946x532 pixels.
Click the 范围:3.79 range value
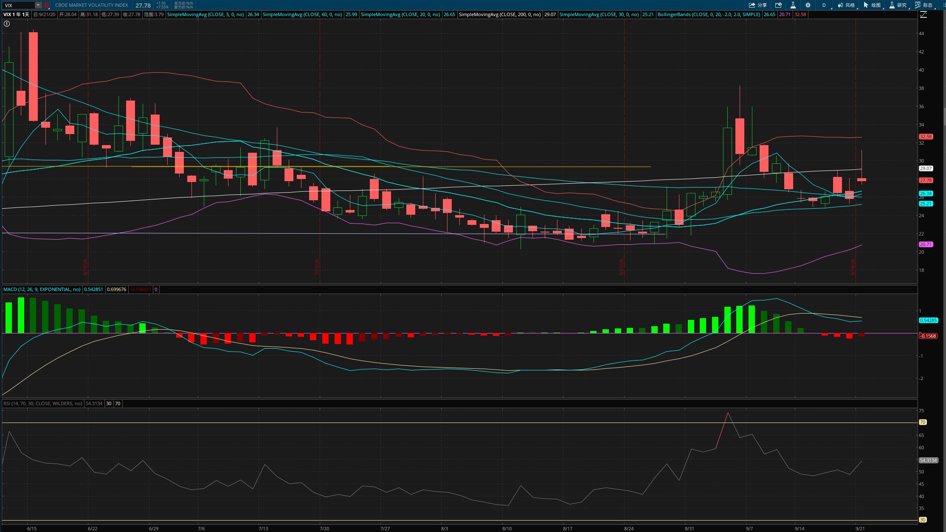154,14
